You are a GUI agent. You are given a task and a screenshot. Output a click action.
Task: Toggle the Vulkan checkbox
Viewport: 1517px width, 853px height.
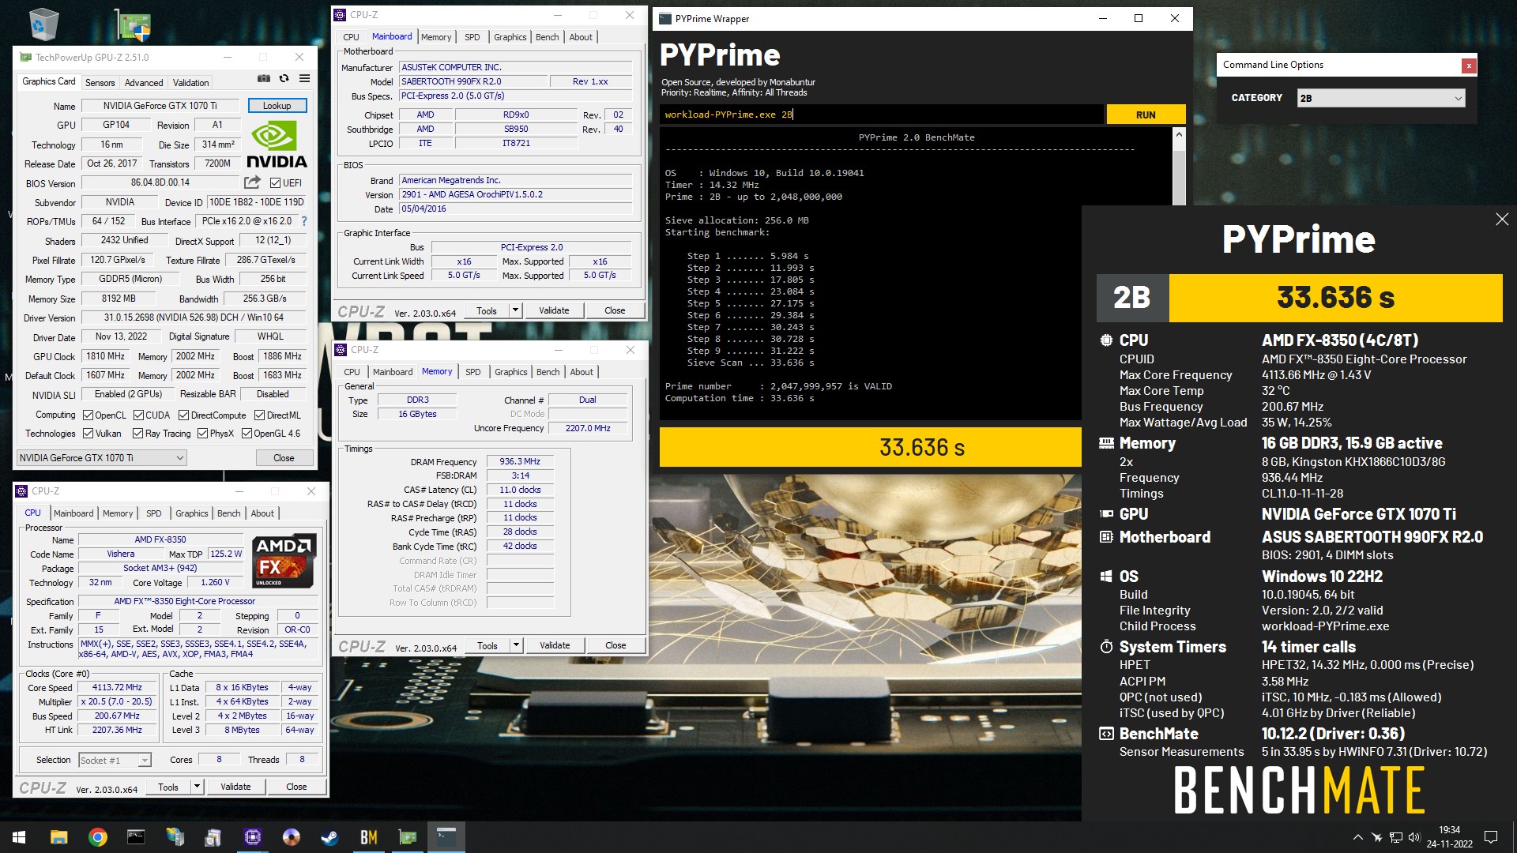[88, 434]
